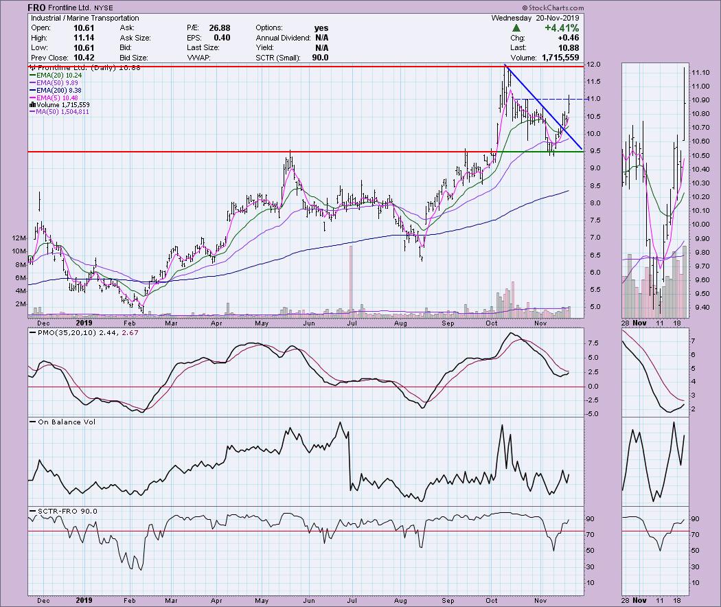Click the price bar icon beside Frontline Ltd. (Daily)
Image resolution: width=721 pixels, height=607 pixels.
coord(32,68)
